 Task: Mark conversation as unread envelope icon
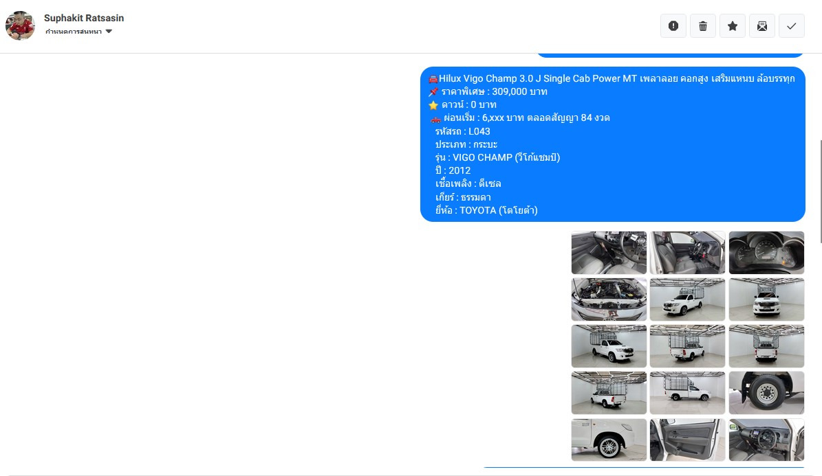(762, 25)
